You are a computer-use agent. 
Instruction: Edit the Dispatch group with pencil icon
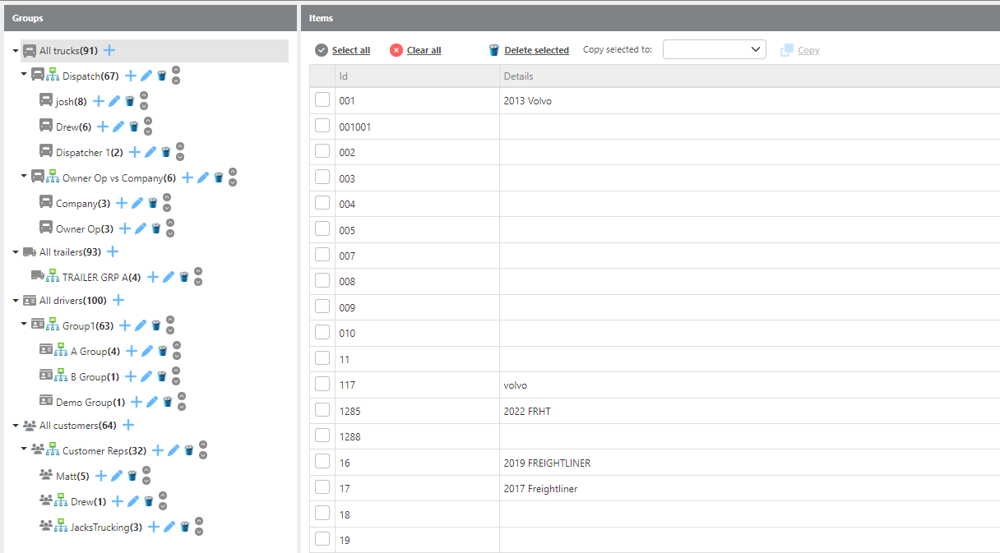[x=146, y=76]
